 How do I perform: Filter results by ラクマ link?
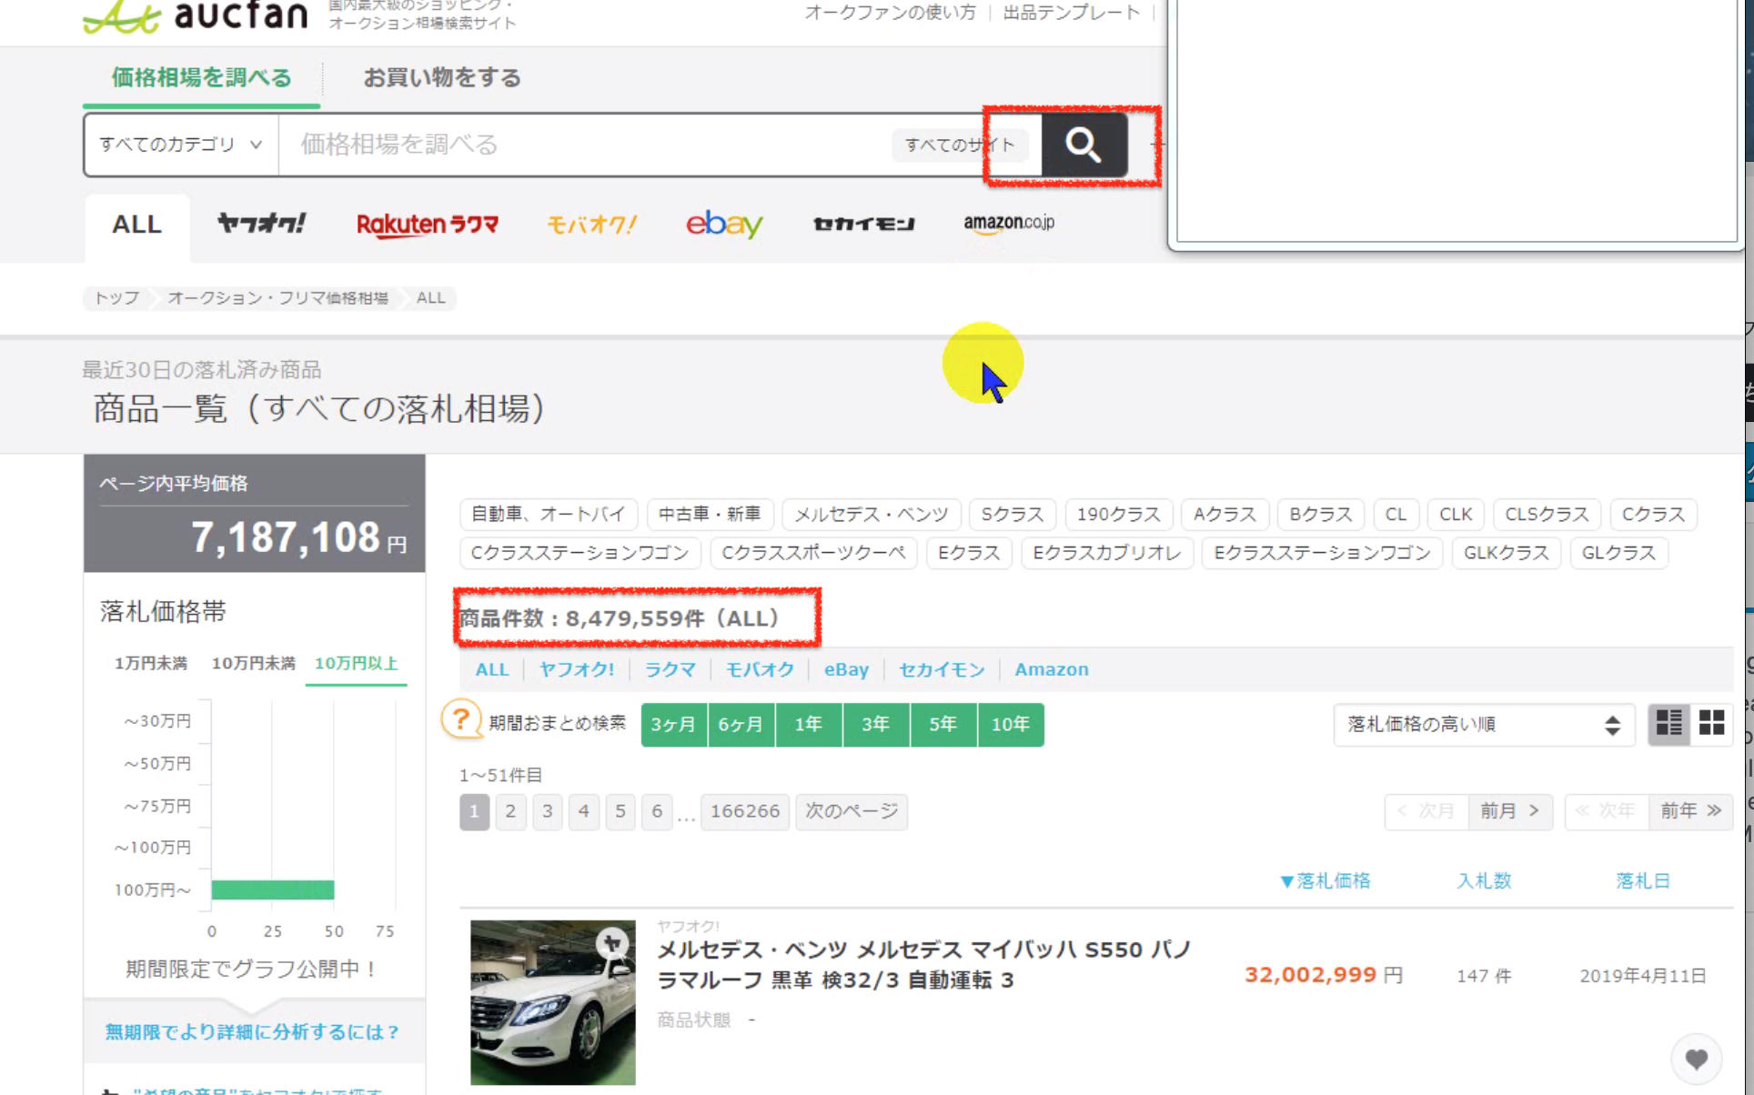point(670,670)
